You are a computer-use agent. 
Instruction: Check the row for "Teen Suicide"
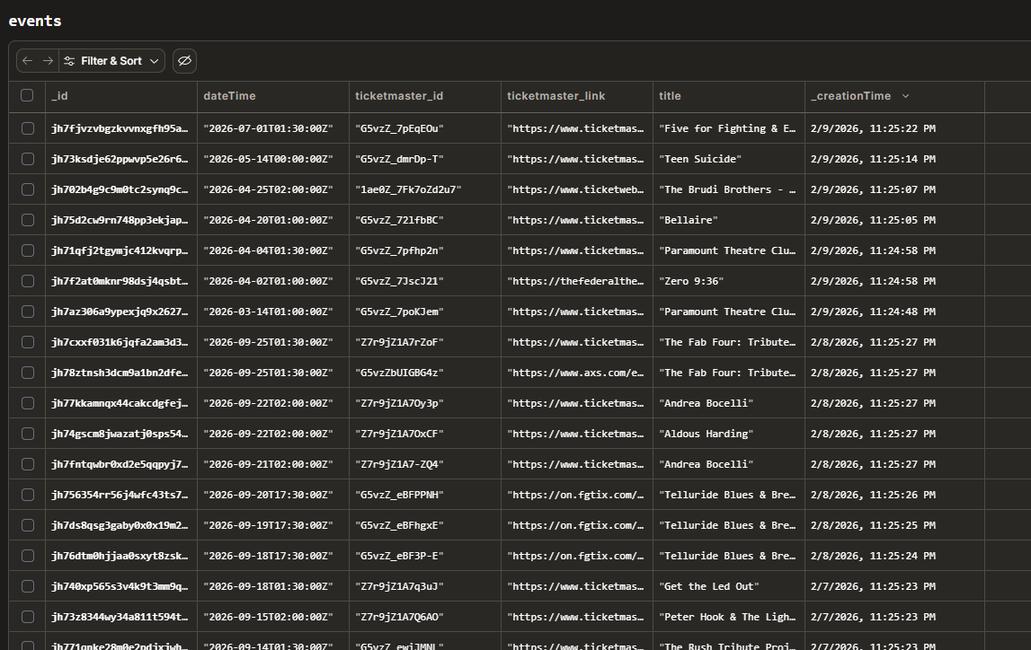click(28, 159)
